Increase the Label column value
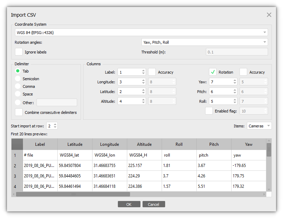 (x=144, y=70)
